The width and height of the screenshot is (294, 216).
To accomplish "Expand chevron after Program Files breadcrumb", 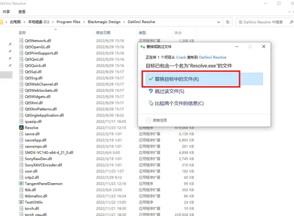I will [84, 22].
